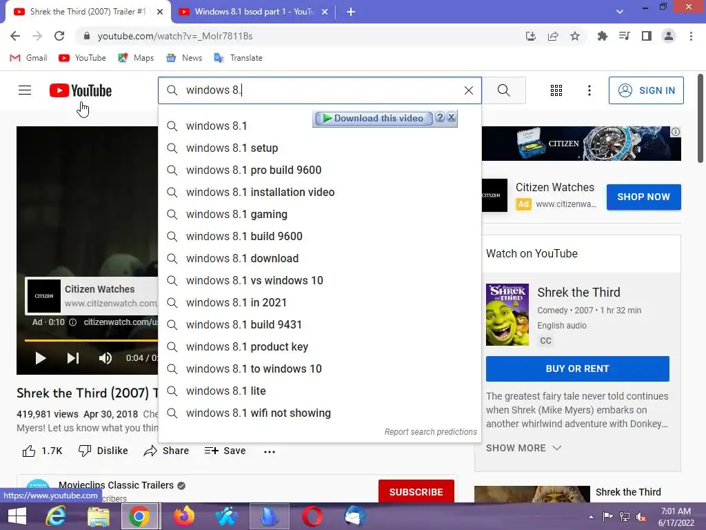Toggle Chrome side panel icon
This screenshot has width=706, height=530.
click(x=647, y=36)
